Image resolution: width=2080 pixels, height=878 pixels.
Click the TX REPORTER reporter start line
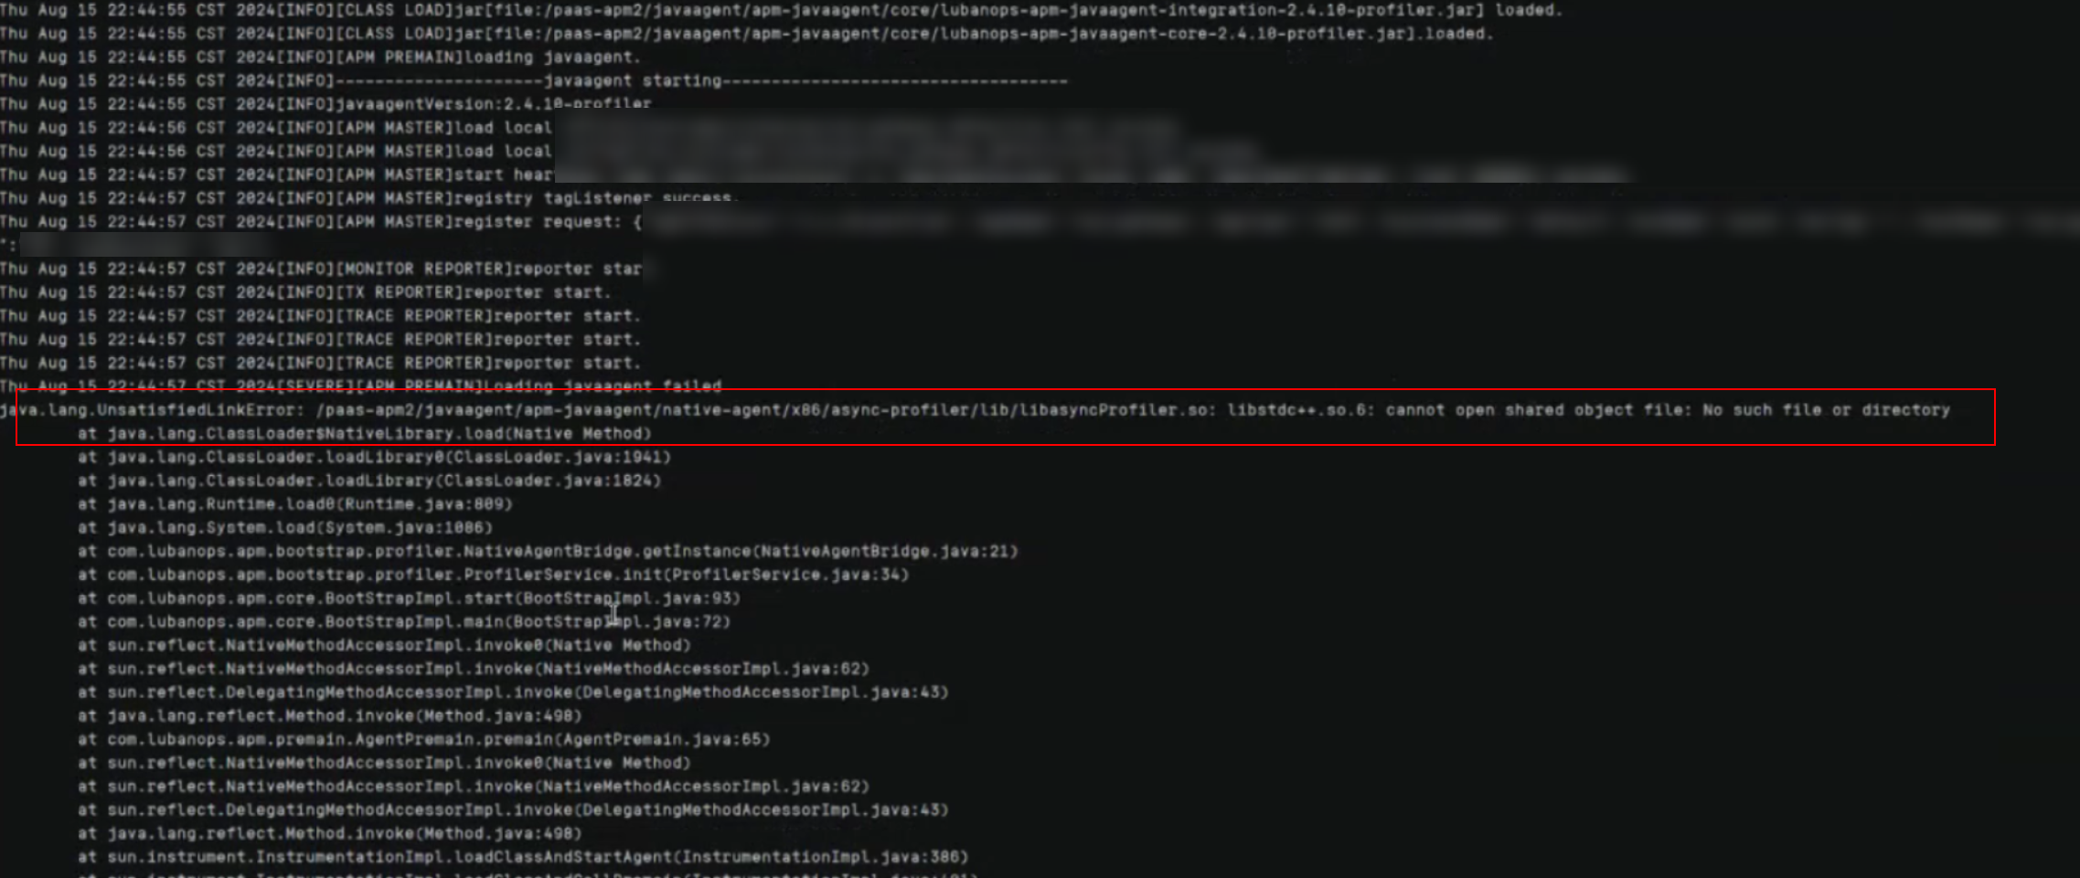[306, 292]
